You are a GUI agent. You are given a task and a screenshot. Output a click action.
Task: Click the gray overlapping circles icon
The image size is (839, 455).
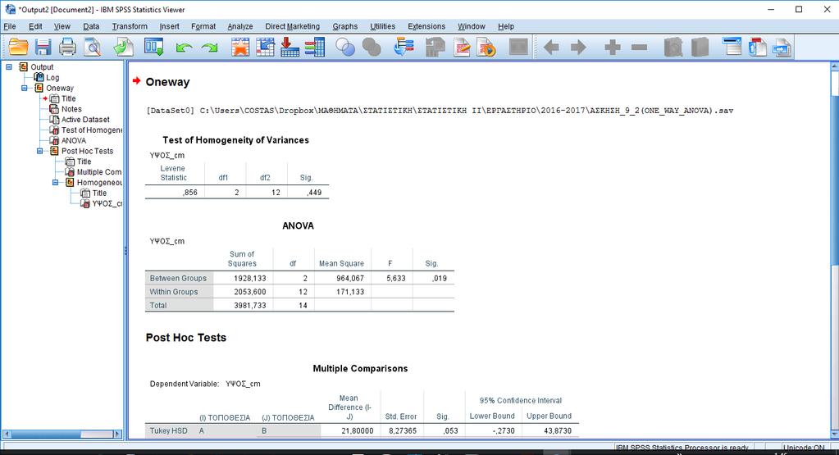[372, 48]
